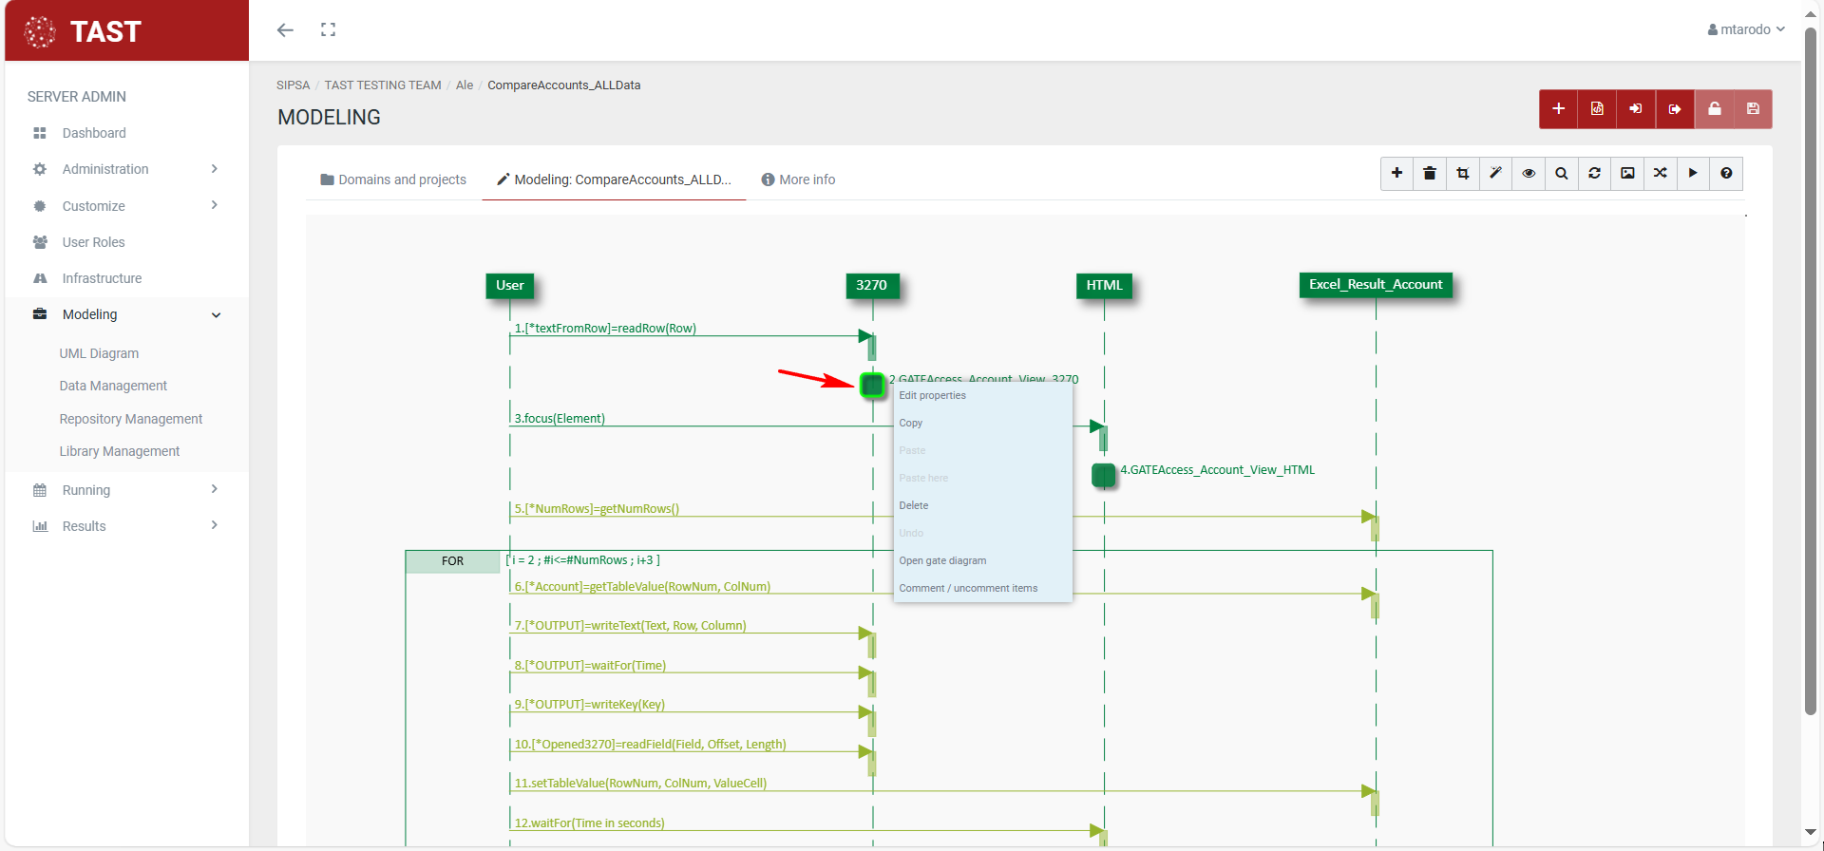Expand the Administration sidebar menu
Screen dimensions: 1824x851
125,169
